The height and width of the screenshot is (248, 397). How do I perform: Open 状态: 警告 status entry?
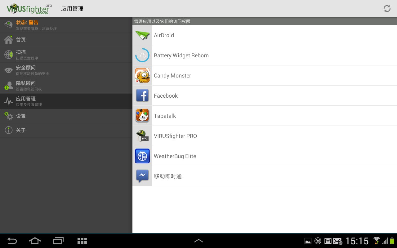tap(66, 25)
